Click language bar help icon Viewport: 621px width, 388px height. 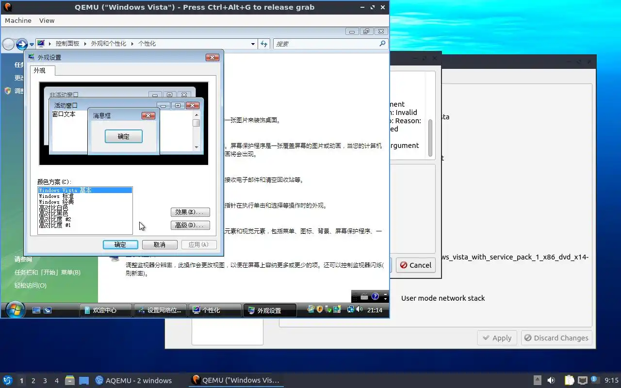[375, 296]
